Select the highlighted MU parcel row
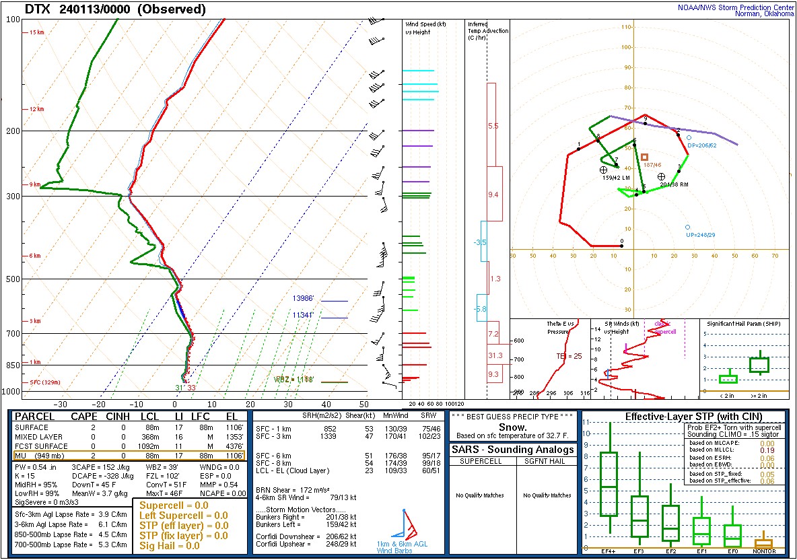Screen dimensions: 797x560 click(129, 457)
